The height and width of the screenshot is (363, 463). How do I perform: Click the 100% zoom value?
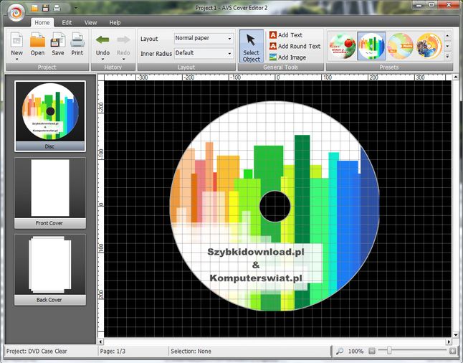[x=355, y=352]
